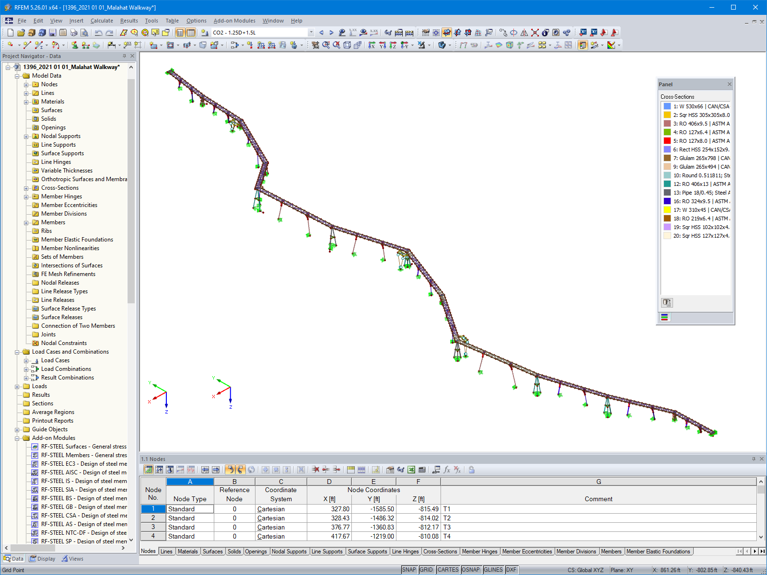767x575 pixels.
Task: Go to previous load case arrow
Action: click(x=321, y=33)
